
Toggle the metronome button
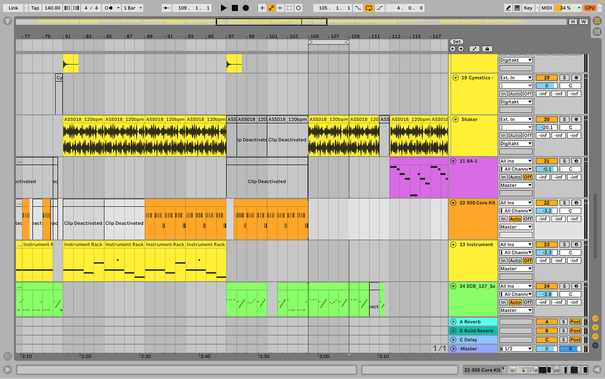pyautogui.click(x=109, y=8)
